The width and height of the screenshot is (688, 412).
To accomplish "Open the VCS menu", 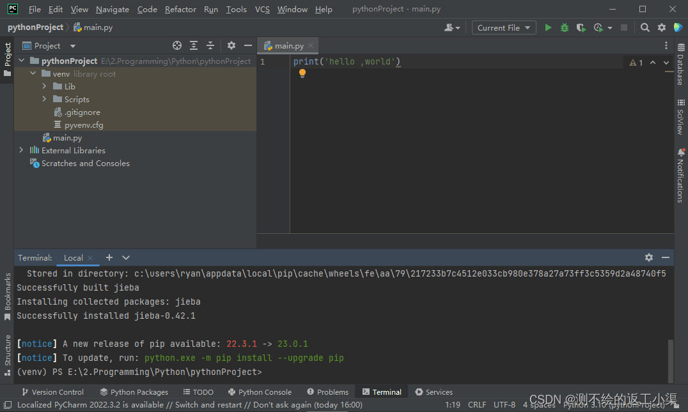I will pos(262,9).
